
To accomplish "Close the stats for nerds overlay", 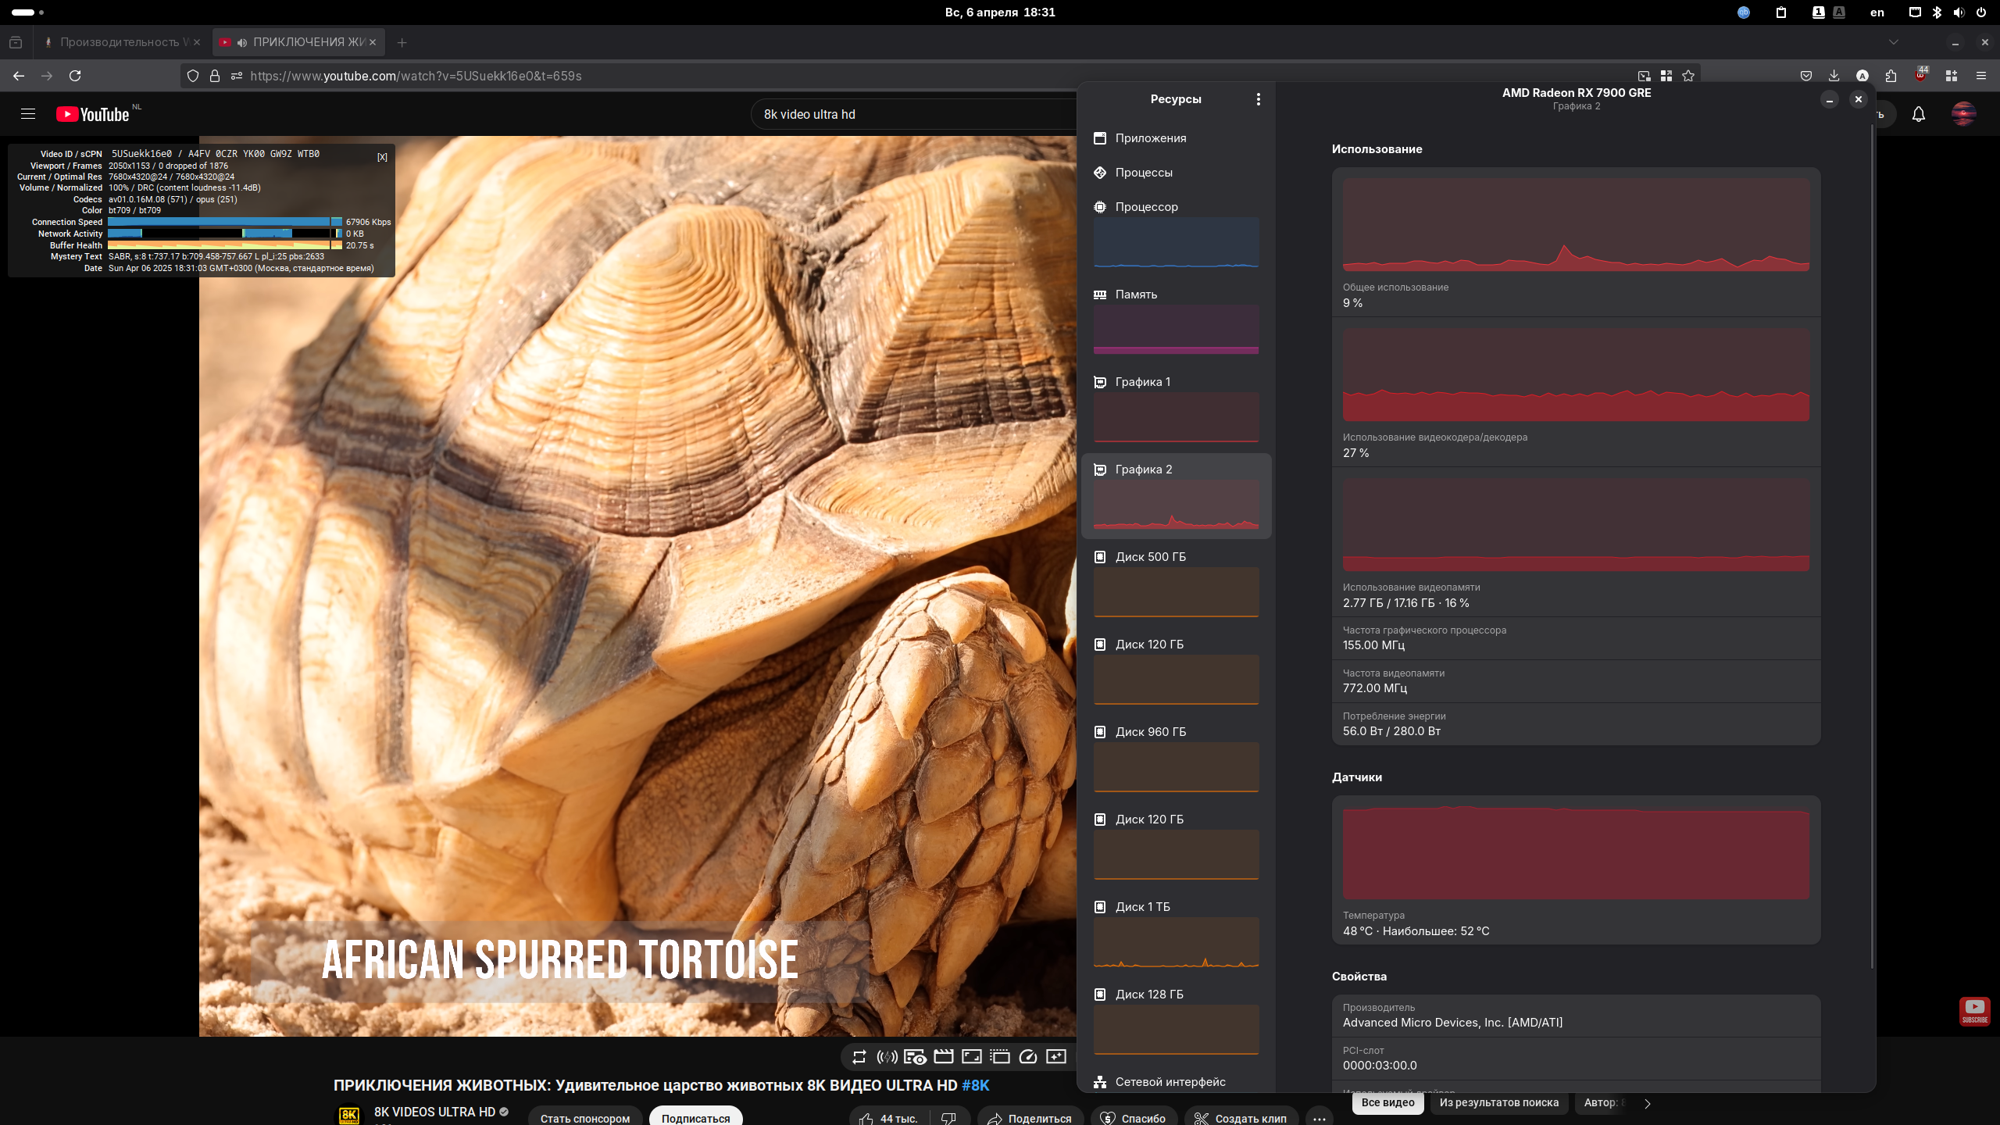I will point(382,157).
